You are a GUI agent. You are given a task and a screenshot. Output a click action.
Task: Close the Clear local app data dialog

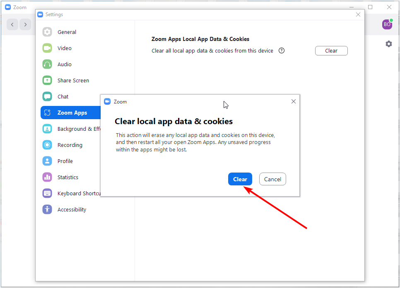tap(293, 101)
